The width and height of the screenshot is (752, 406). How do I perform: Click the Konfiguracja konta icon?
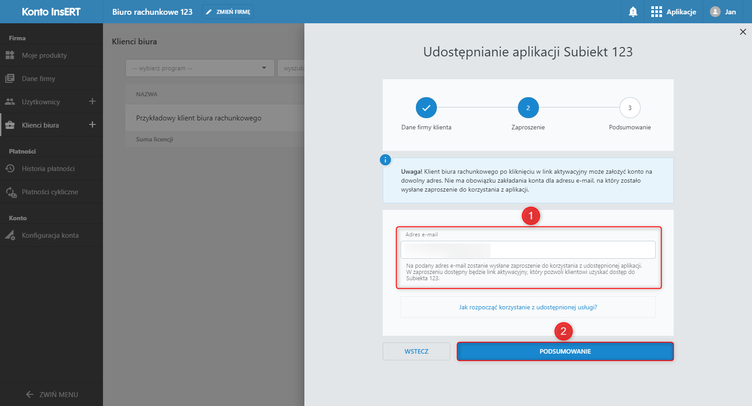pos(10,235)
